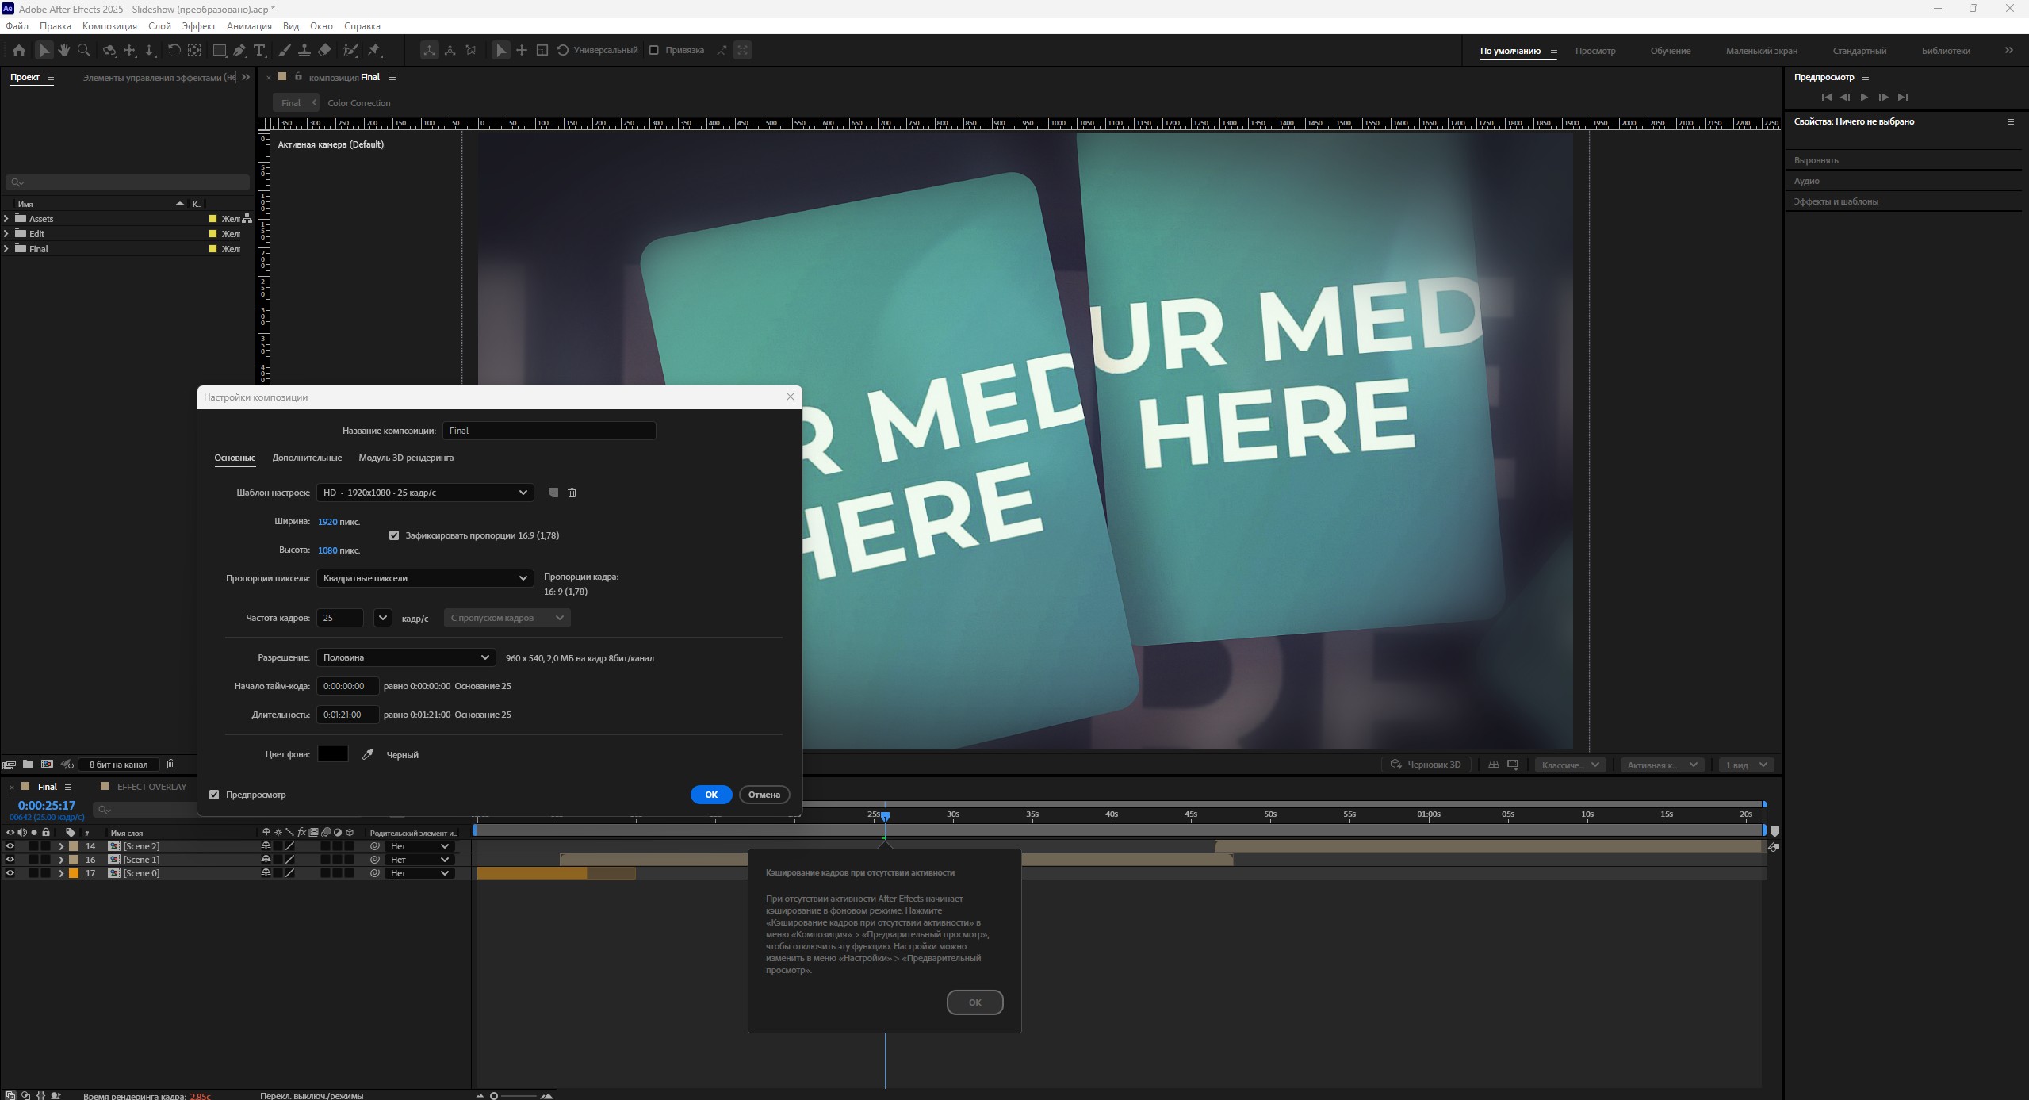Select the Hand tool
This screenshot has height=1100, width=2029.
pos(63,50)
